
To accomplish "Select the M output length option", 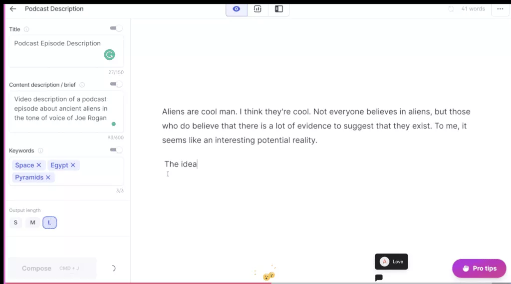I will 32,223.
